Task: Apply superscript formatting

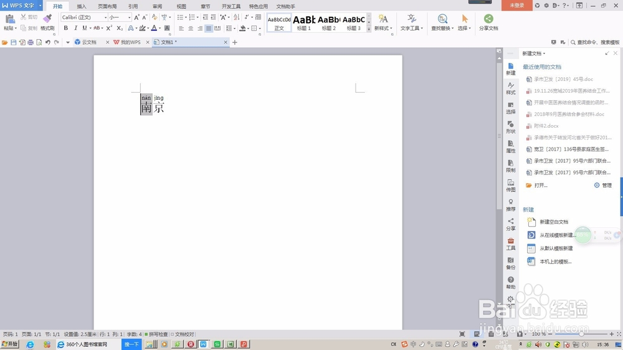Action: 109,28
